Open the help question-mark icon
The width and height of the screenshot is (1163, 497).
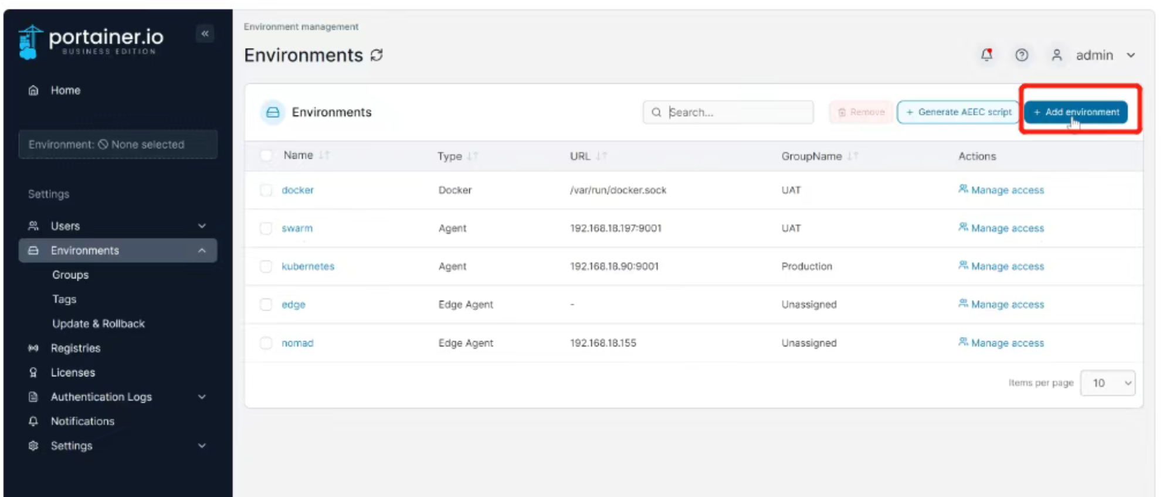click(x=1021, y=55)
